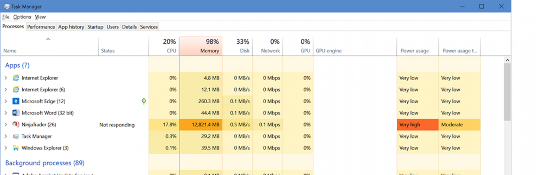Click the 29.2 MB memory value

tap(210, 136)
